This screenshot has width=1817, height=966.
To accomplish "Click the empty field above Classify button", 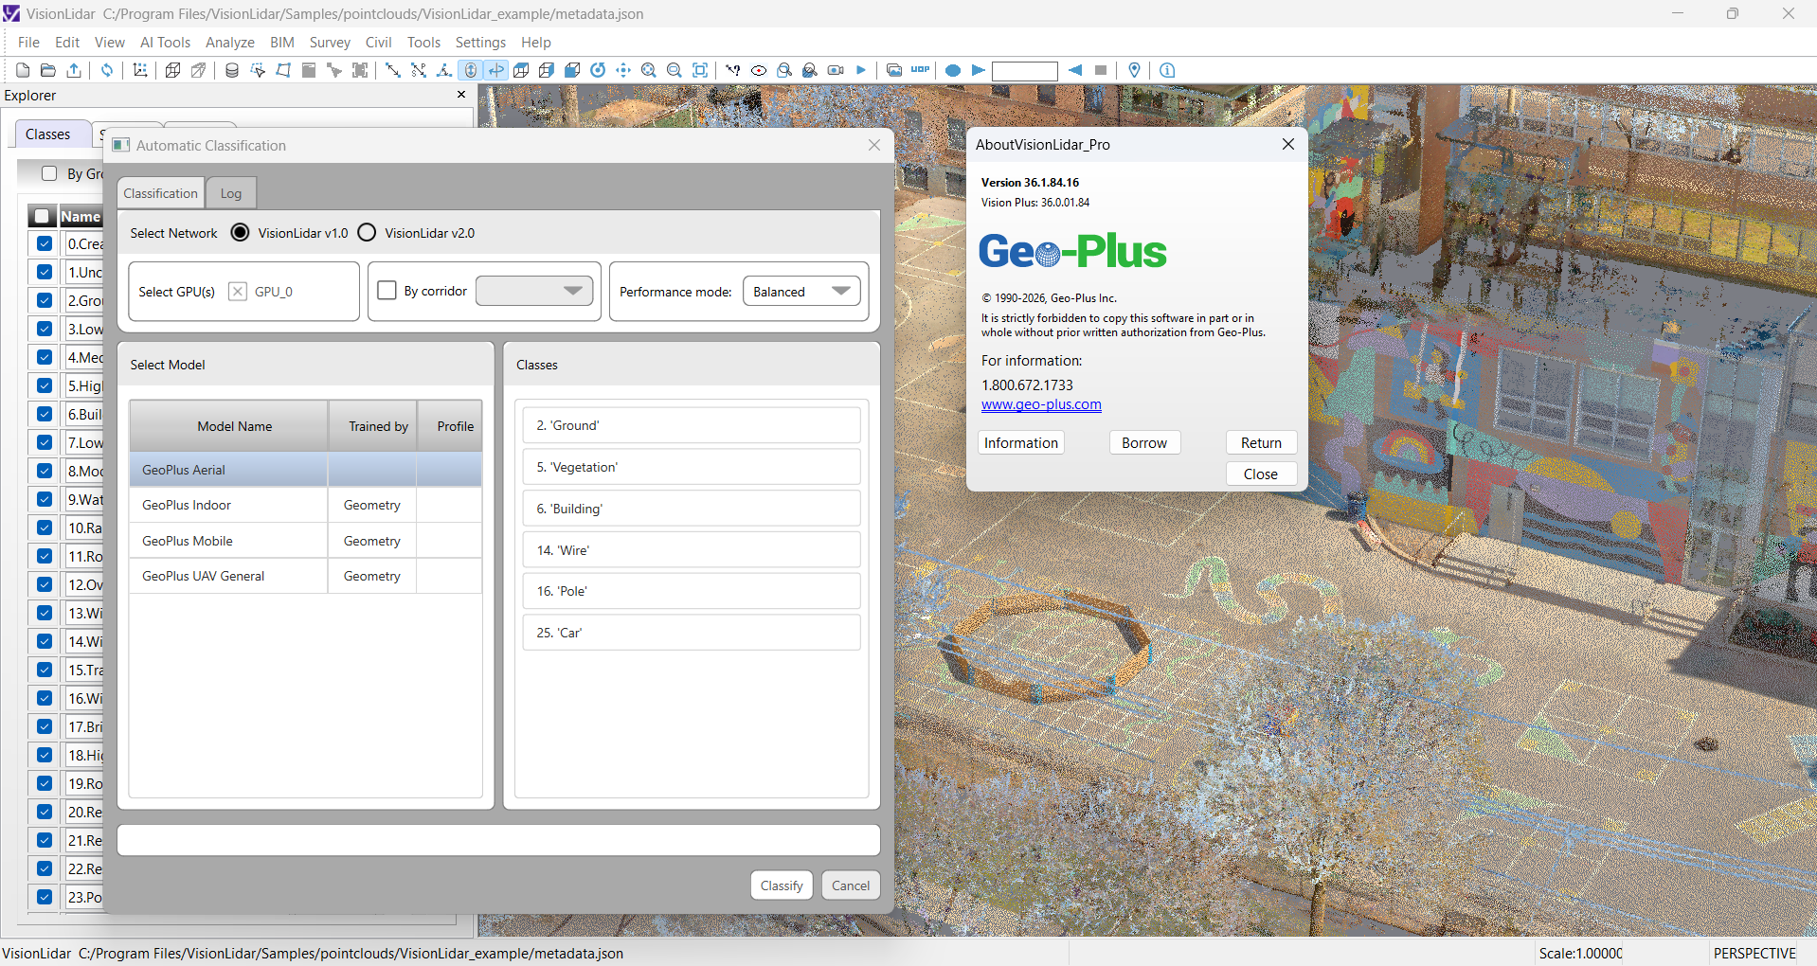I will coord(498,840).
